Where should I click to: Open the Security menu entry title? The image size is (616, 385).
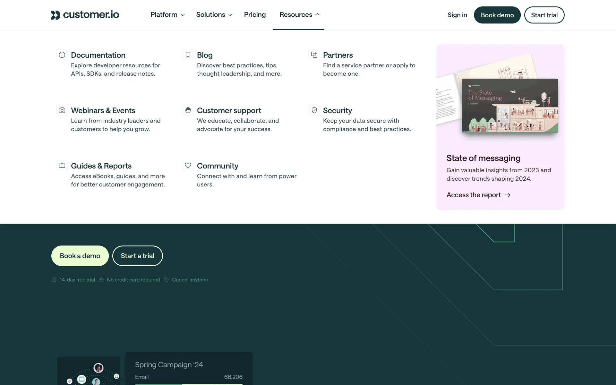pos(337,110)
